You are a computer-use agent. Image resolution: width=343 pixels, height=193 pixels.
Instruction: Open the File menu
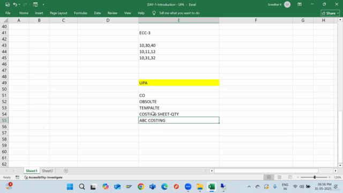[8, 13]
